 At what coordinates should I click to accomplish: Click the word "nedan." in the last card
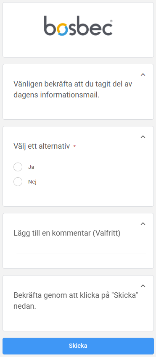(x=25, y=306)
